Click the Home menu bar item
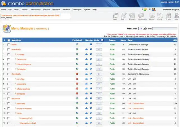180x127 pixels. point(3,10)
